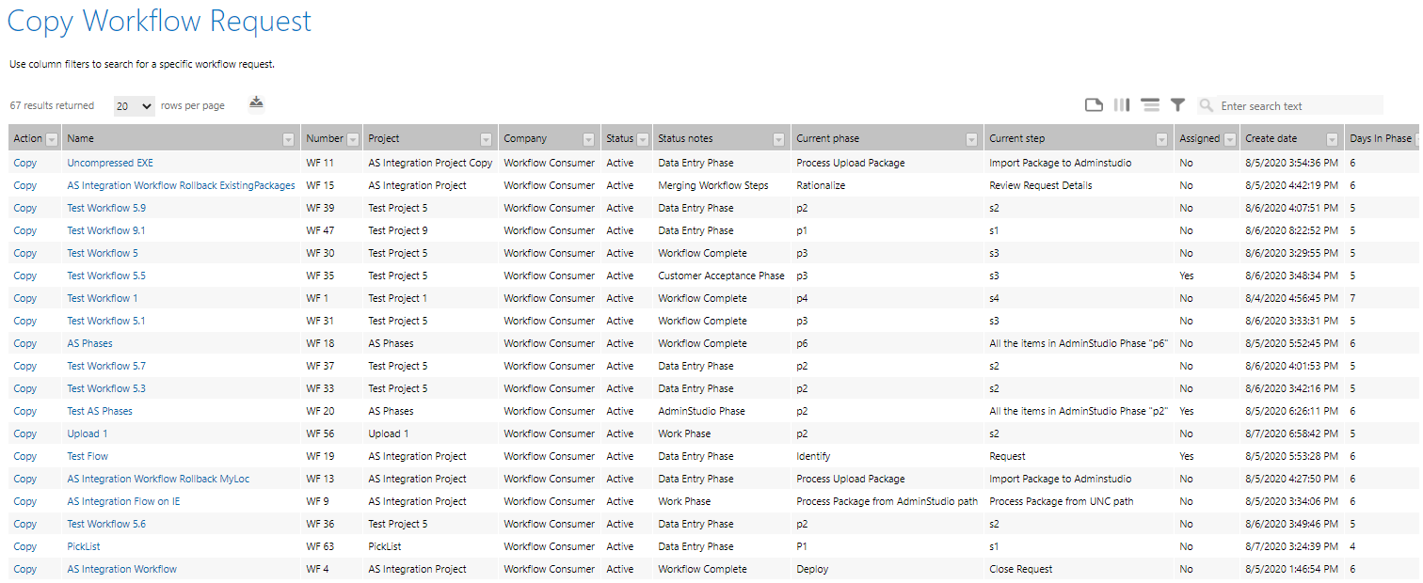Click the magnifying glass search icon
Screen dimensions: 1423x583
1207,106
